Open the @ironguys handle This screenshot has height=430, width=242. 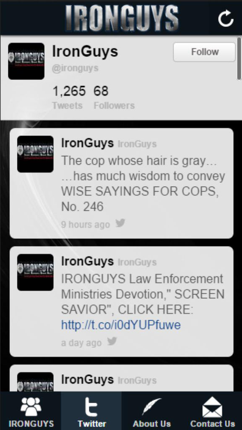coord(75,68)
